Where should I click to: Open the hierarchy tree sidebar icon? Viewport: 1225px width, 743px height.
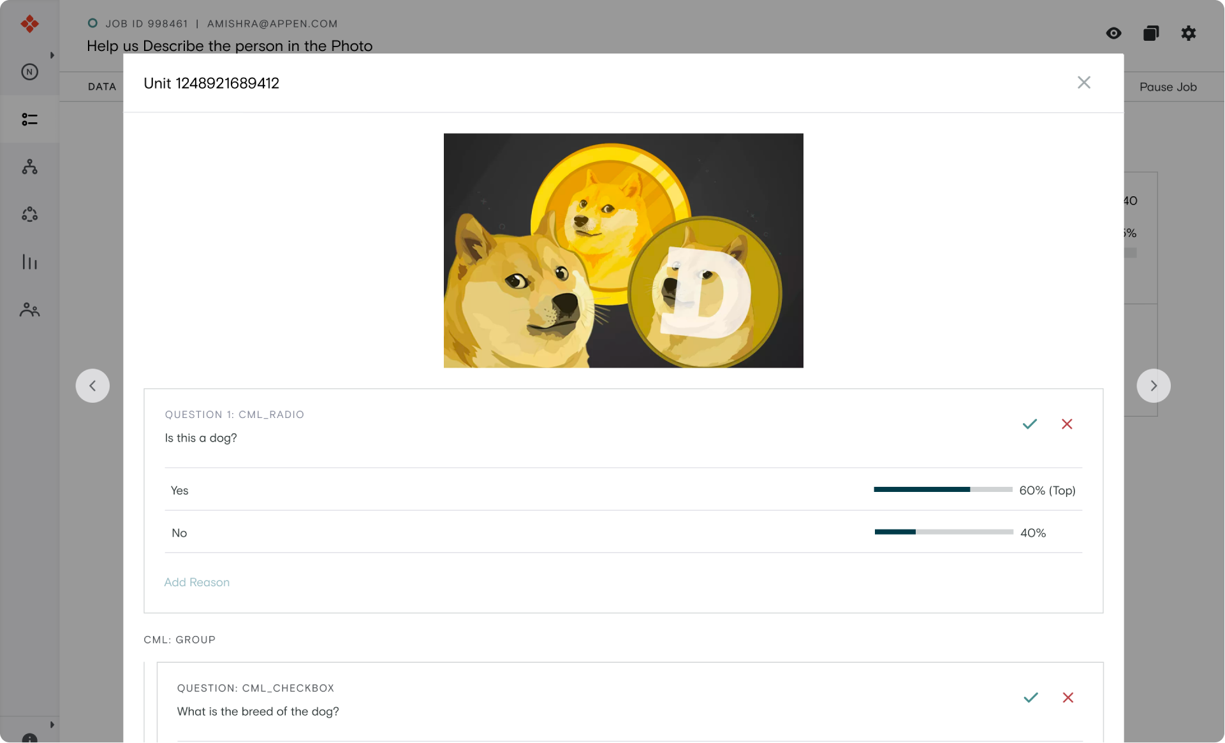[x=29, y=167]
